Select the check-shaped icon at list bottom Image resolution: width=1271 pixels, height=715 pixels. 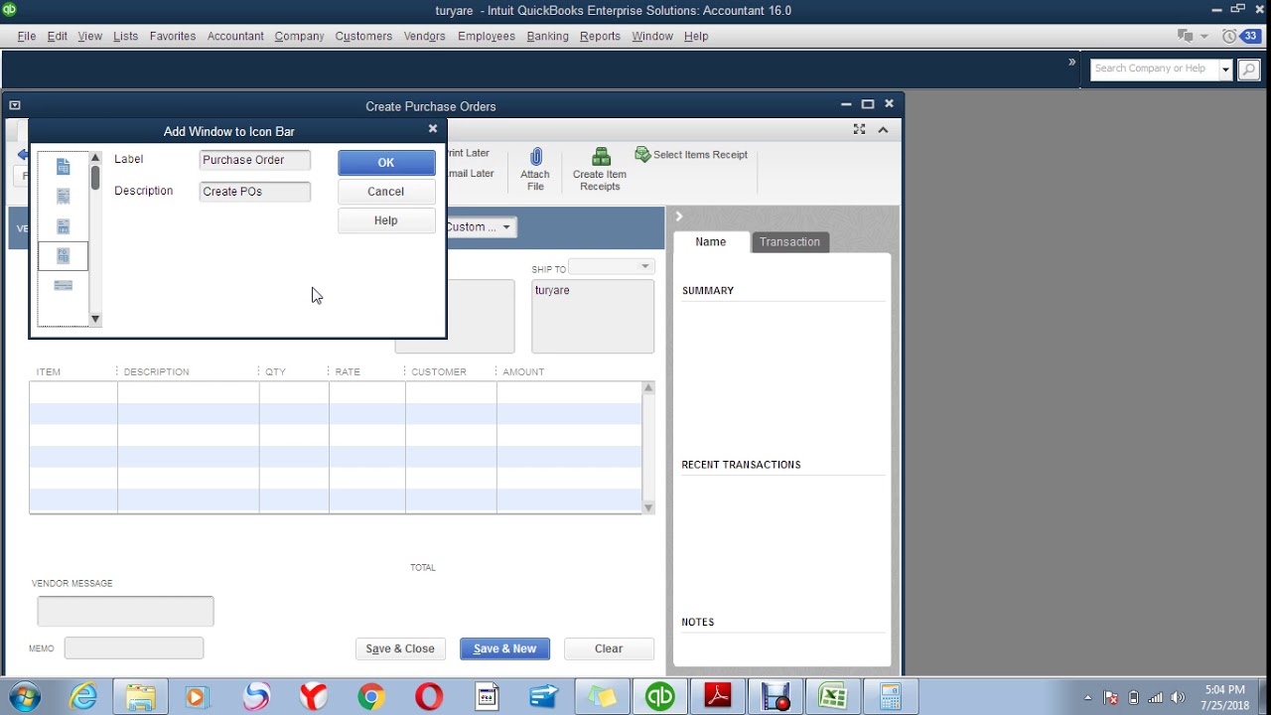[x=64, y=286]
